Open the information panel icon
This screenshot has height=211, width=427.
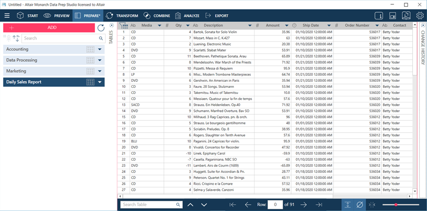pos(379,16)
